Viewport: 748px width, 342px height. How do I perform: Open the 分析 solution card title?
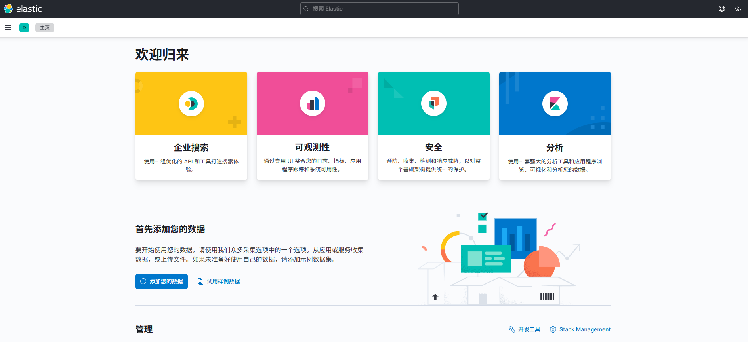tap(555, 148)
